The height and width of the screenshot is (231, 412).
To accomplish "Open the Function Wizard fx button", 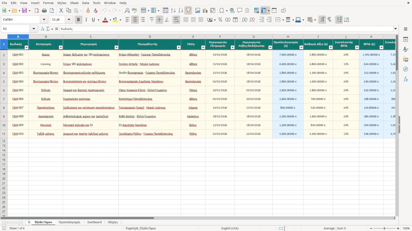I will pyautogui.click(x=43, y=29).
